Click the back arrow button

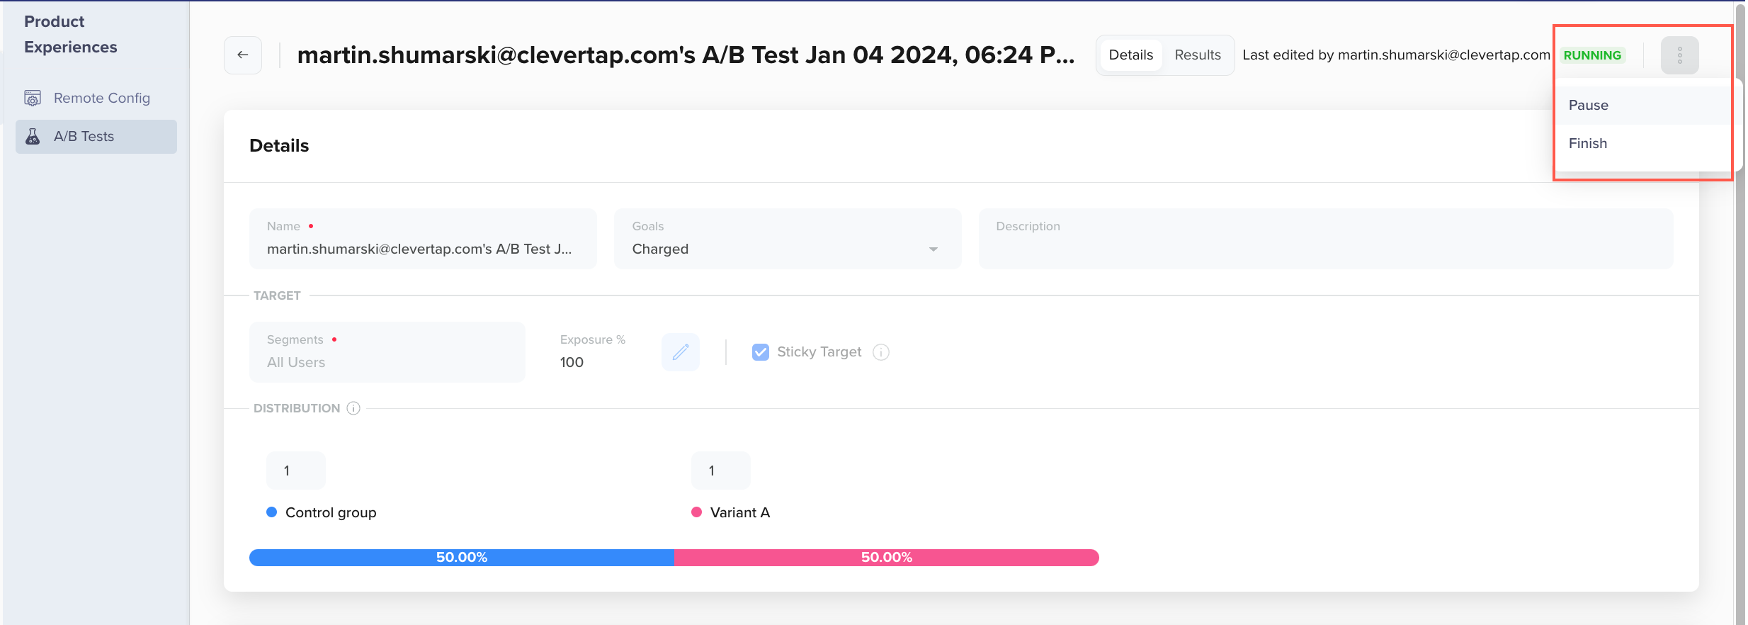coord(243,55)
